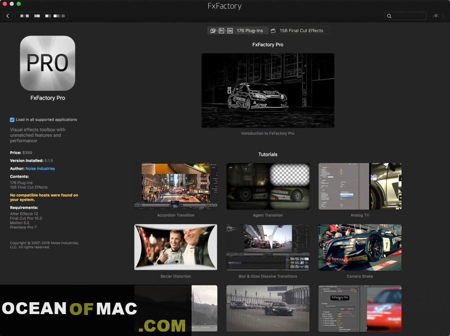Click the 'Analog TV' caption
450x336 pixels.
pos(360,215)
